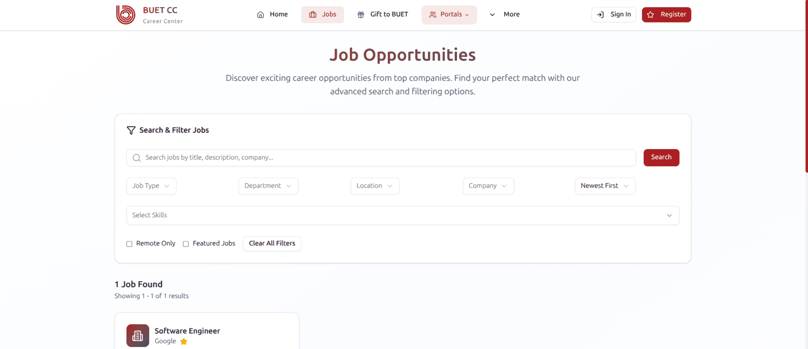Change sorting via Newest First dropdown
This screenshot has width=808, height=349.
tap(605, 186)
